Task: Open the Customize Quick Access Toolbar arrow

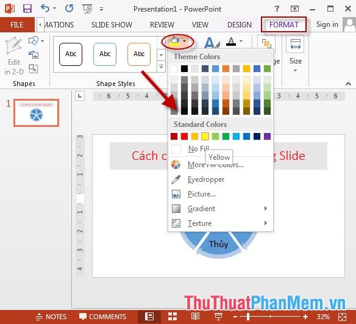Action: click(x=101, y=9)
